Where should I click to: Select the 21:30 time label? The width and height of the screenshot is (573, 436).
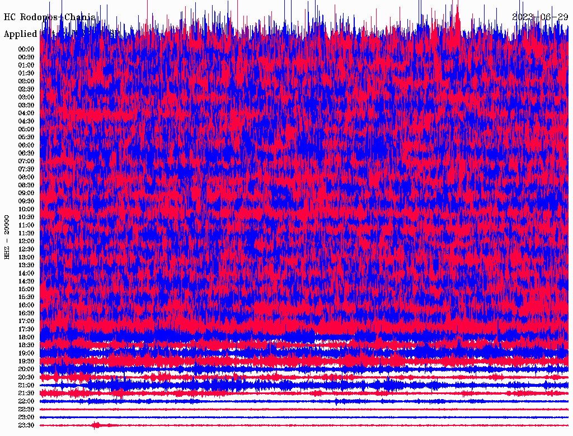[26, 394]
